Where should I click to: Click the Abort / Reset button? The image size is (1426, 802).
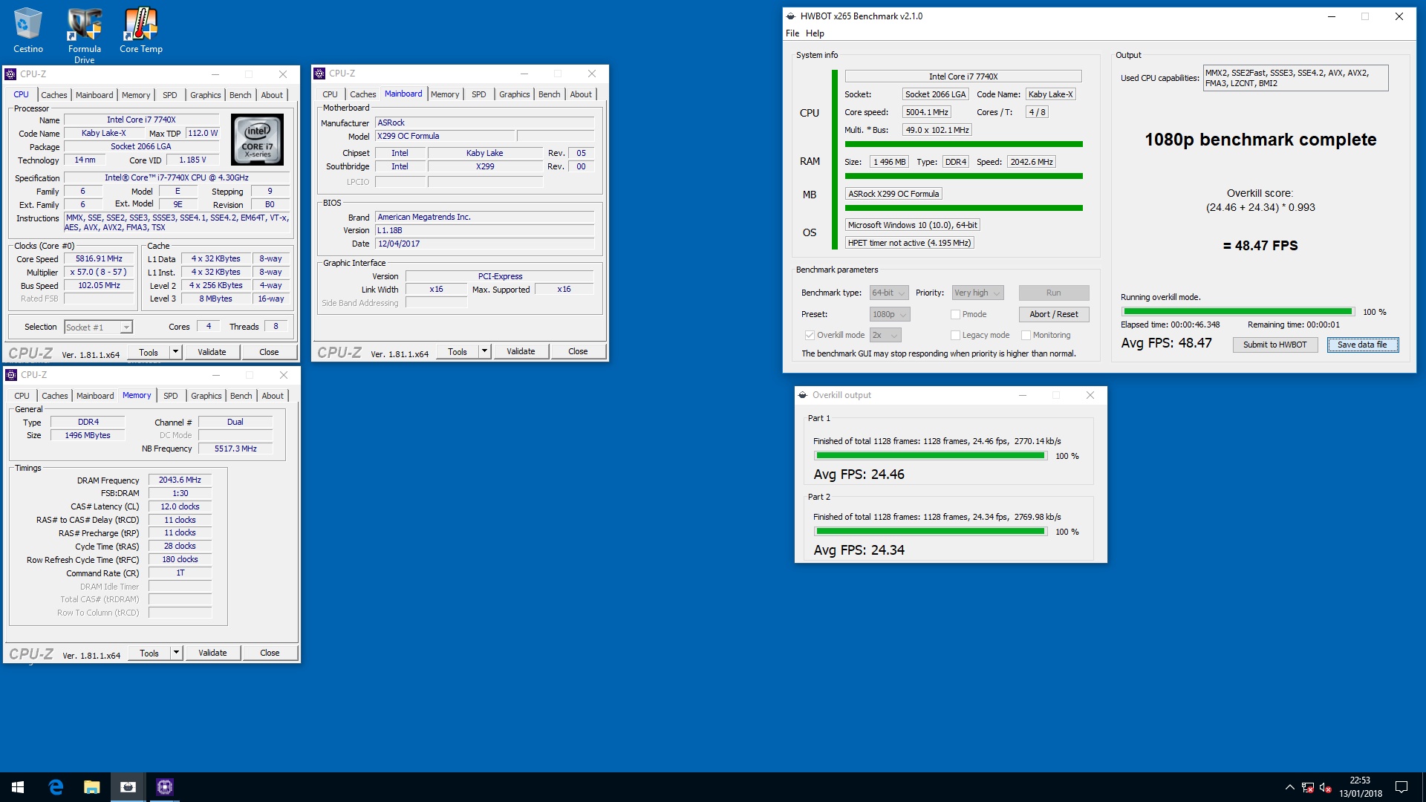(x=1053, y=314)
